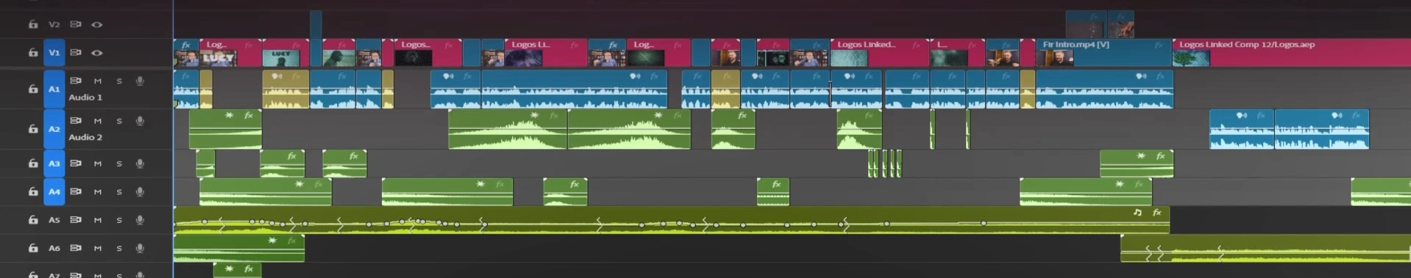Target audio track A2
Image resolution: width=1411 pixels, height=278 pixels.
point(54,129)
